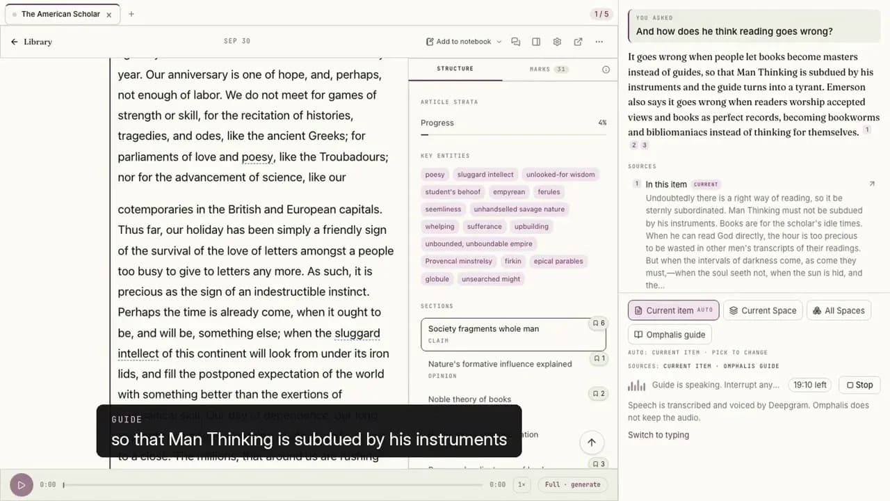Switch to typing

click(x=658, y=435)
